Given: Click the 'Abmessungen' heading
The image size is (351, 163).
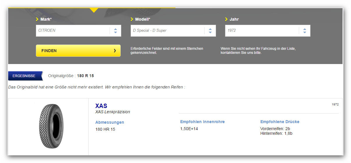Looking at the screenshot, I should click(x=110, y=122).
